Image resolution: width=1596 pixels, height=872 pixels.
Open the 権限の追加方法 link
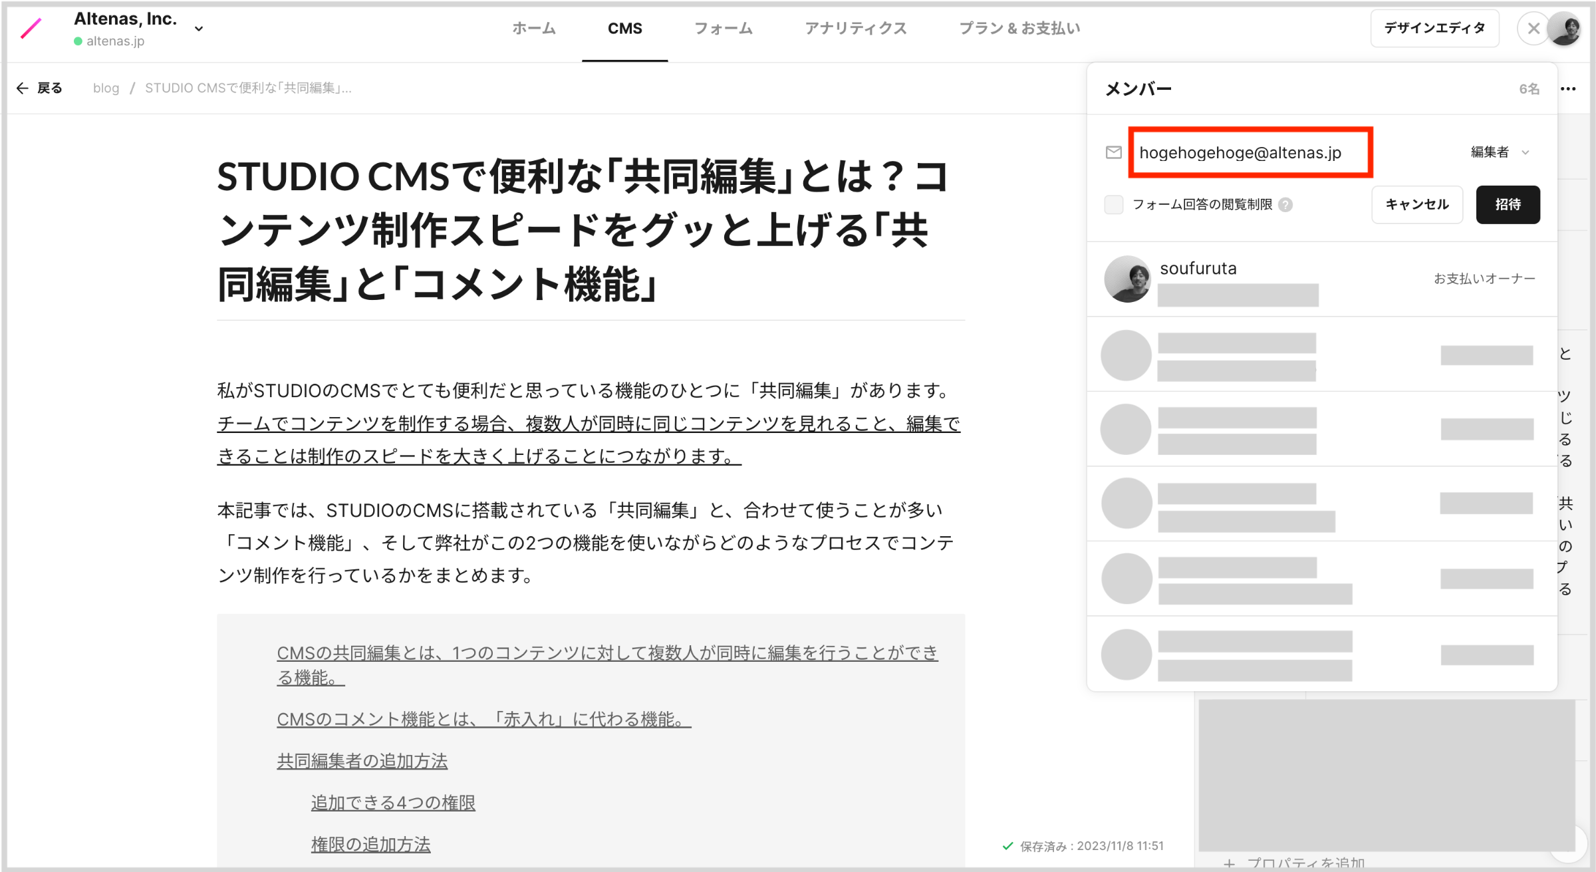click(370, 845)
